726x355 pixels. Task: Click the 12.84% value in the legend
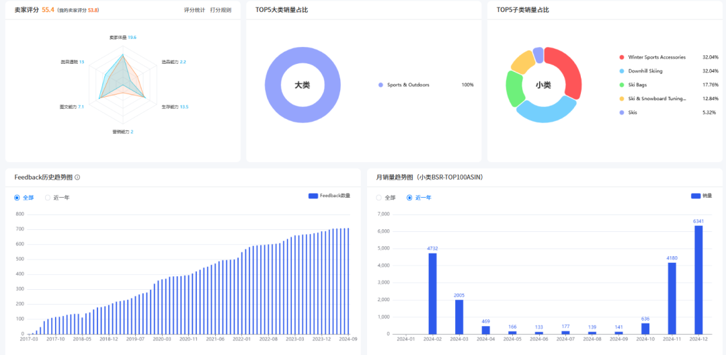coord(711,99)
